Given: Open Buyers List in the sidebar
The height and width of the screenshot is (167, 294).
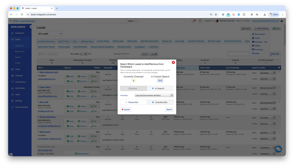Looking at the screenshot, I should 20,52.
